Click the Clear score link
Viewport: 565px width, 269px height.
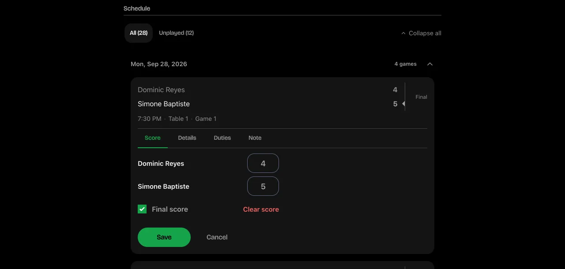pyautogui.click(x=261, y=209)
